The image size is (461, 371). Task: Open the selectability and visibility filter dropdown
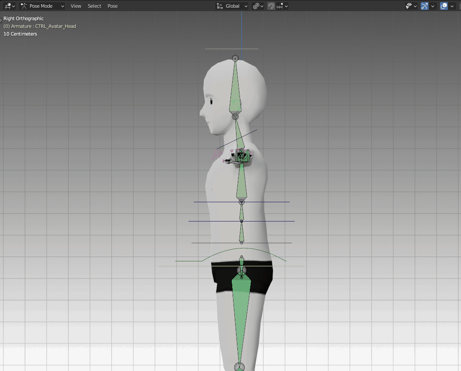click(x=411, y=6)
